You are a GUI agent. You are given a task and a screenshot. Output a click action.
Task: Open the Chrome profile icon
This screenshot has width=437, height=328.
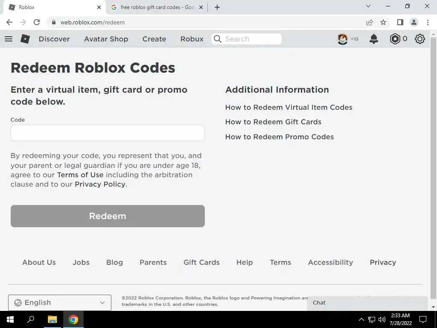click(414, 22)
